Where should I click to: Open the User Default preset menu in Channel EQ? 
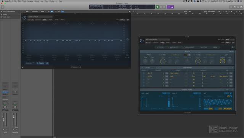(40, 17)
